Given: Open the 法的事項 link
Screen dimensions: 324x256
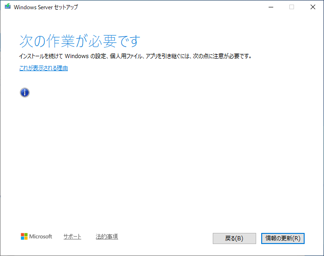Looking at the screenshot, I should tap(107, 237).
